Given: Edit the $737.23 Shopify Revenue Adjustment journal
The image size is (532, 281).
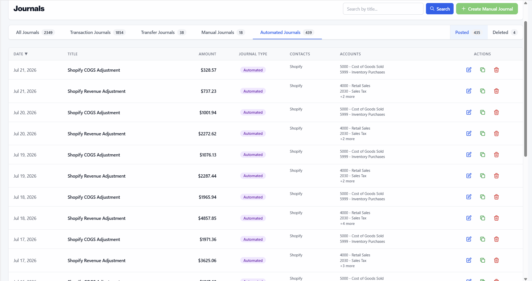Looking at the screenshot, I should [x=469, y=91].
